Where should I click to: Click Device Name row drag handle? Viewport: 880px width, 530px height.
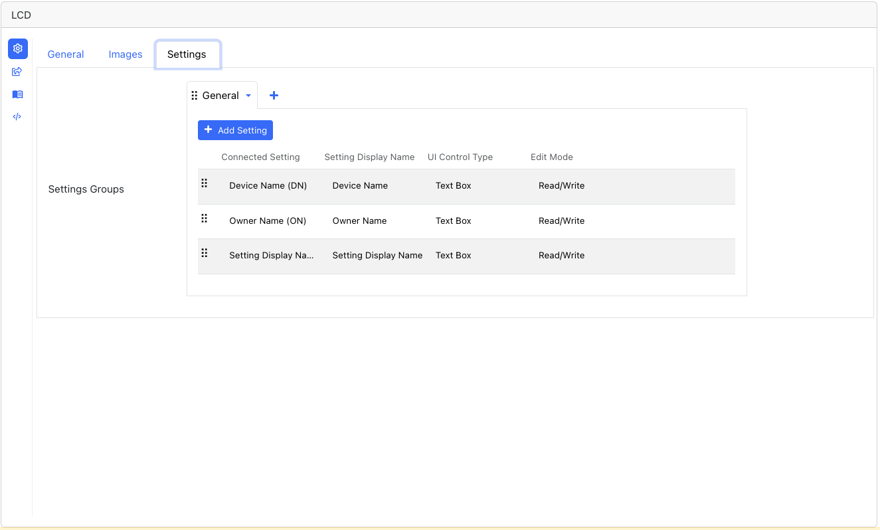click(x=205, y=183)
